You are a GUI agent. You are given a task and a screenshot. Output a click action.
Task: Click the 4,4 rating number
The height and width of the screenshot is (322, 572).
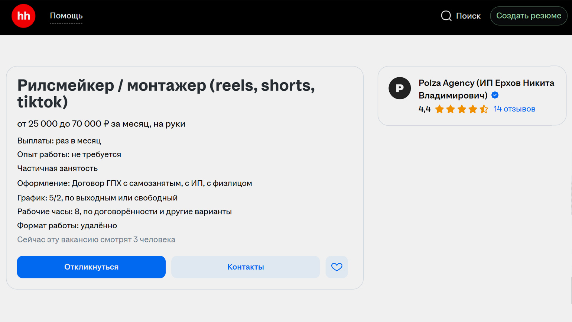424,109
